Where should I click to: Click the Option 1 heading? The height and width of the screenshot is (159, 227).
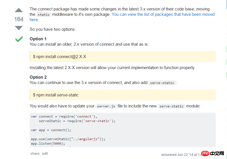(38, 39)
